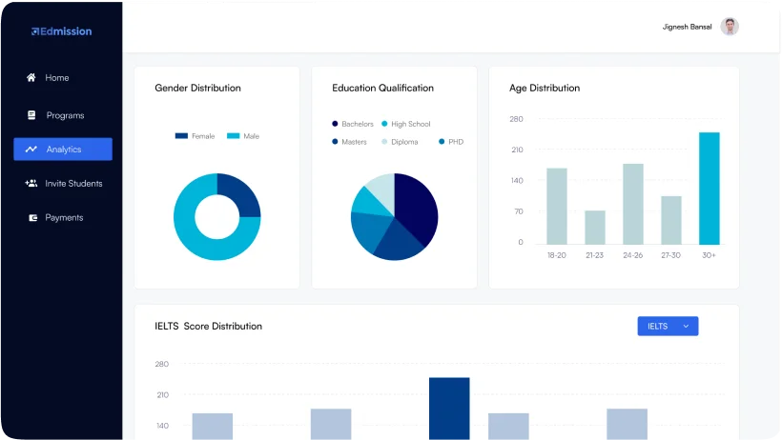Image resolution: width=782 pixels, height=440 pixels.
Task: Click the Age Distribution title
Action: click(545, 89)
